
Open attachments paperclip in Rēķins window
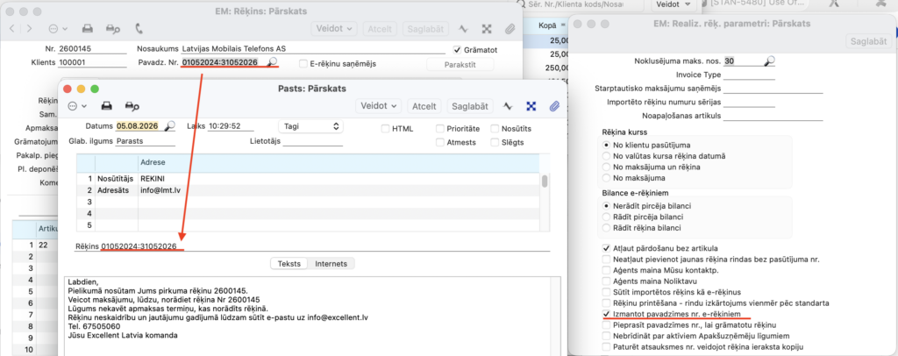[x=510, y=28]
